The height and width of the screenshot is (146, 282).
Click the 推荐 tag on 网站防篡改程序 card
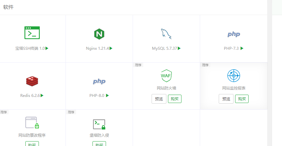[x=4, y=112]
